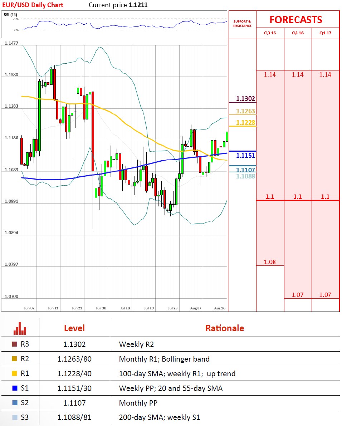Click the Jul 10 date axis label

125,308
